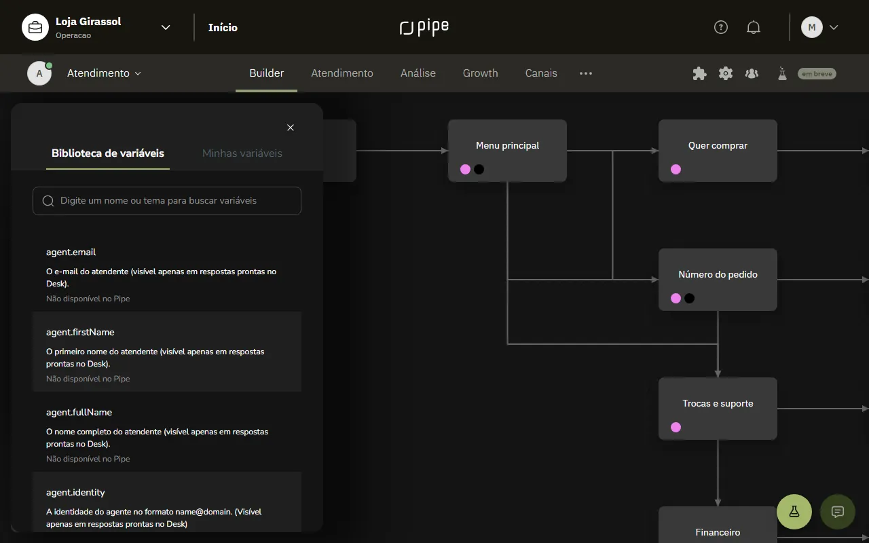The width and height of the screenshot is (869, 543).
Task: Click the Loja Girassol briefcase icon
Action: [x=35, y=27]
